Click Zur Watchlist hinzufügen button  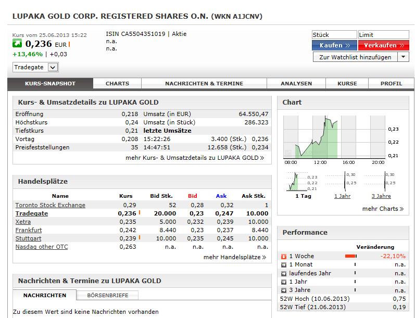tap(355, 57)
